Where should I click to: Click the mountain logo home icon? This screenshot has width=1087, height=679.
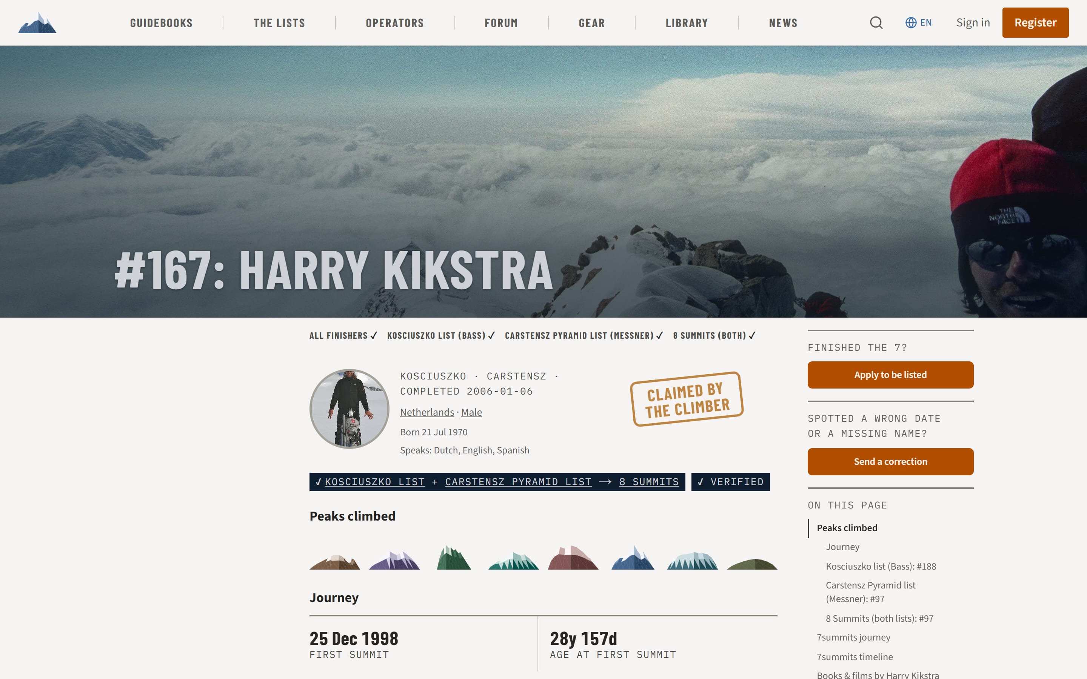click(37, 23)
